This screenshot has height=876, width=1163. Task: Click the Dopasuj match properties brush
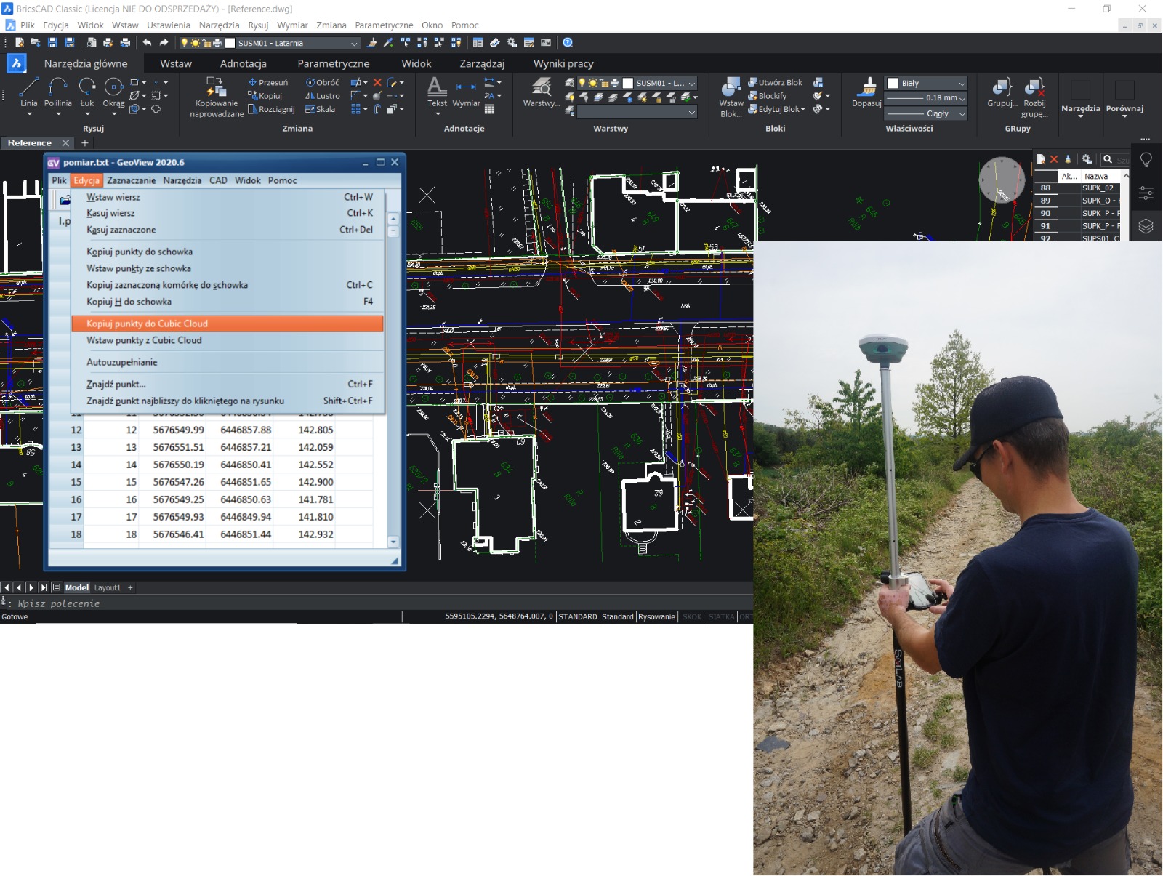coord(866,92)
